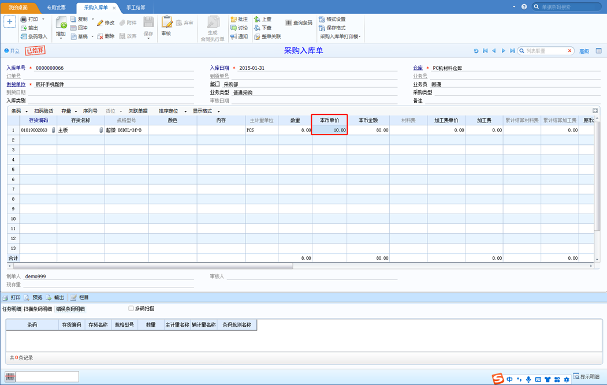Screen dimensions: 607x385
Task: Click the 讨论 discussion icon
Action: pos(233,28)
